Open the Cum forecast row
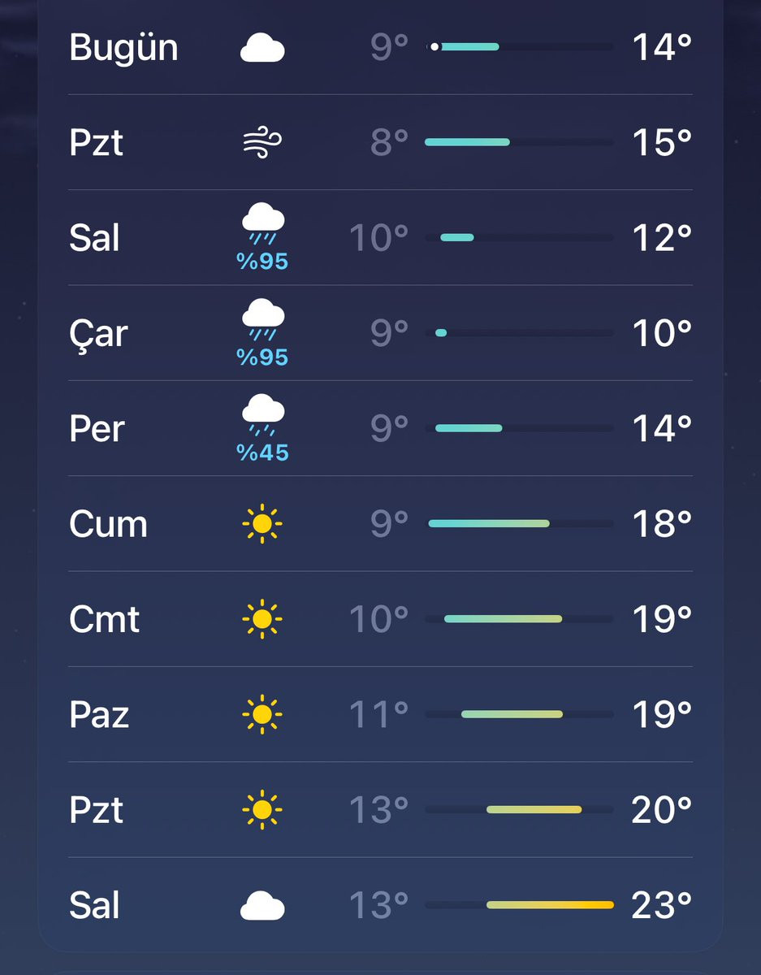This screenshot has width=761, height=975. pos(380,524)
